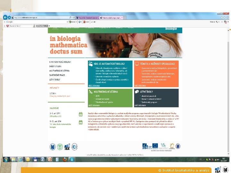Open the favorites star icon
Image resolution: width=231 pixels, height=173 pixels.
click(225, 18)
